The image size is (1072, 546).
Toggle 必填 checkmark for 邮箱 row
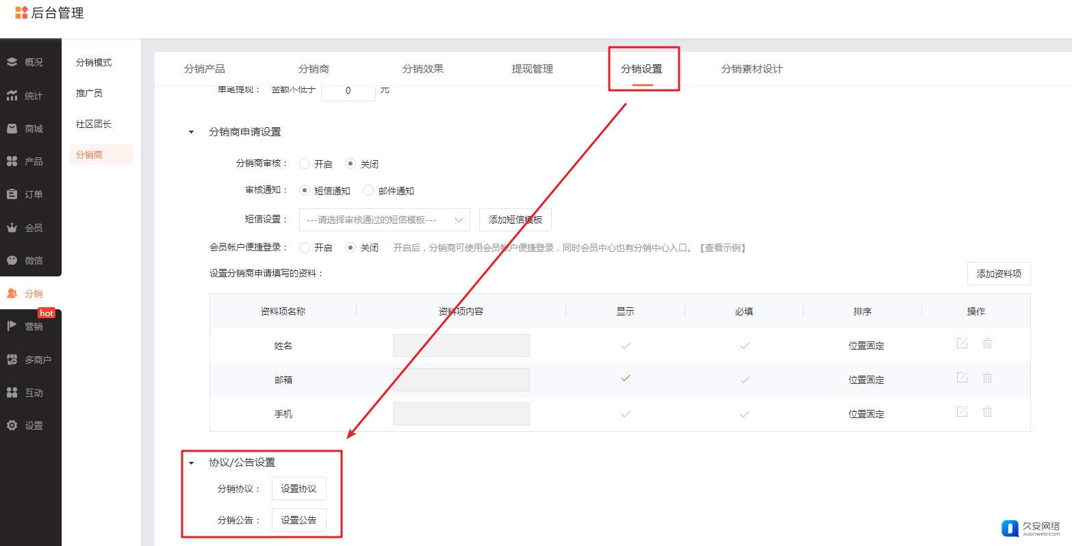click(744, 380)
